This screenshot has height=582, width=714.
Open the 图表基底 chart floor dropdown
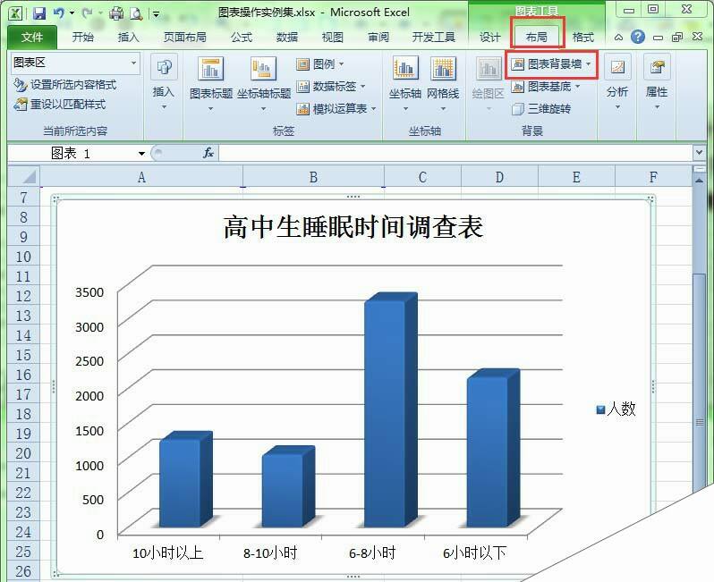point(546,86)
